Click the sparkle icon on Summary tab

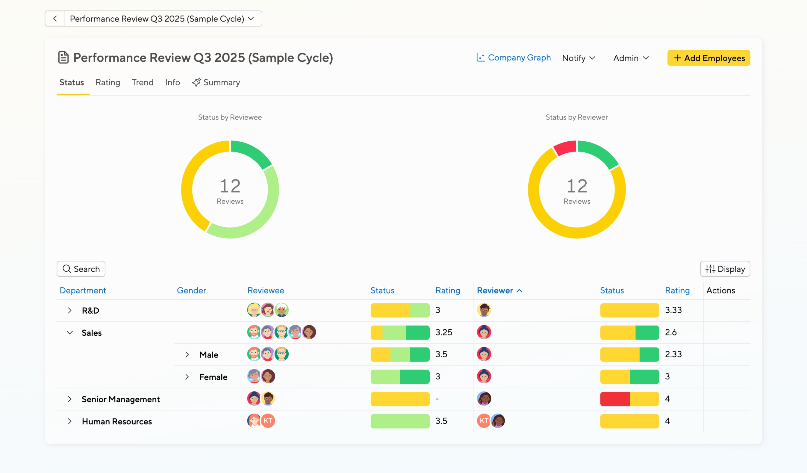(196, 82)
